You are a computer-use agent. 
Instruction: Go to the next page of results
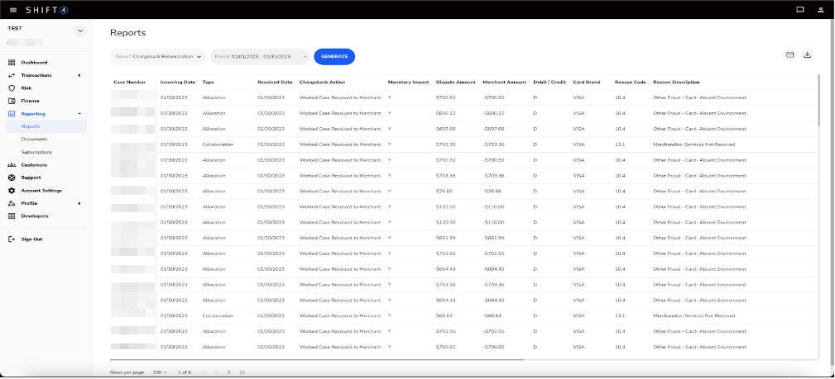(229, 372)
